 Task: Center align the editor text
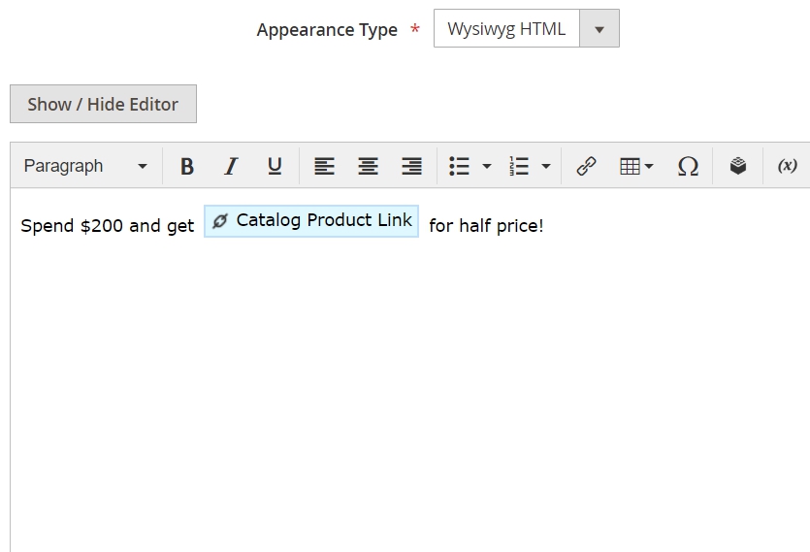pyautogui.click(x=368, y=166)
